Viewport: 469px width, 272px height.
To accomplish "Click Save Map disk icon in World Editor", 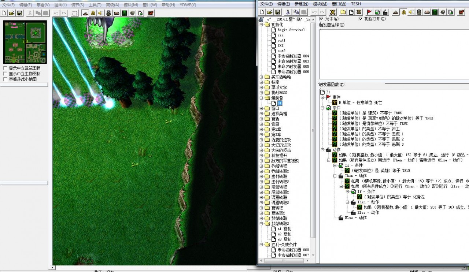I will point(20,13).
